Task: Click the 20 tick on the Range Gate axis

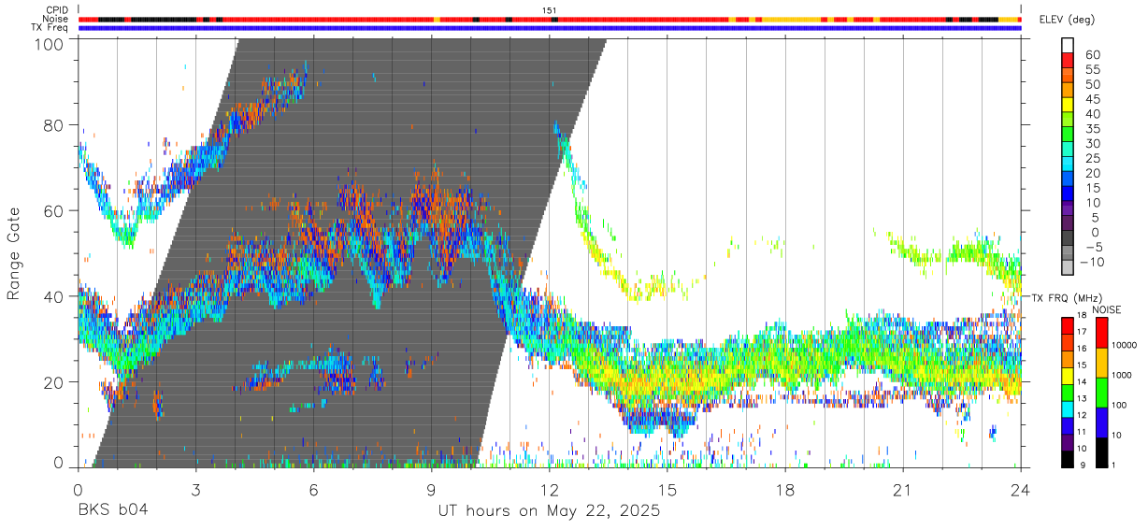Action: tap(54, 382)
